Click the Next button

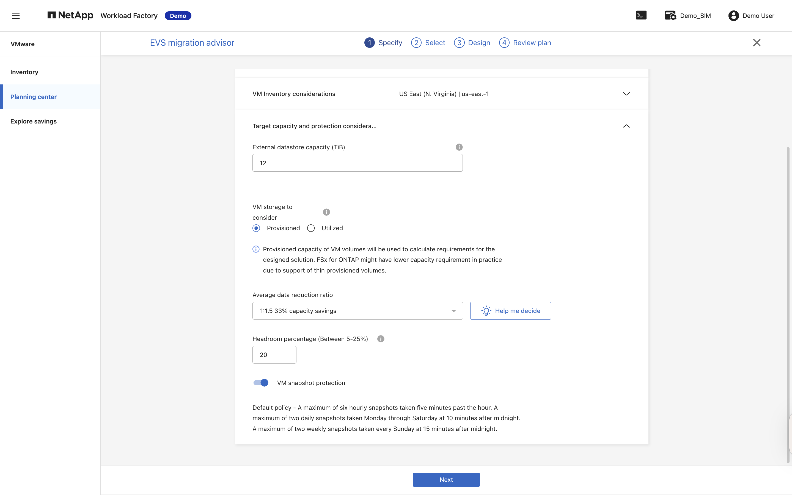point(446,480)
